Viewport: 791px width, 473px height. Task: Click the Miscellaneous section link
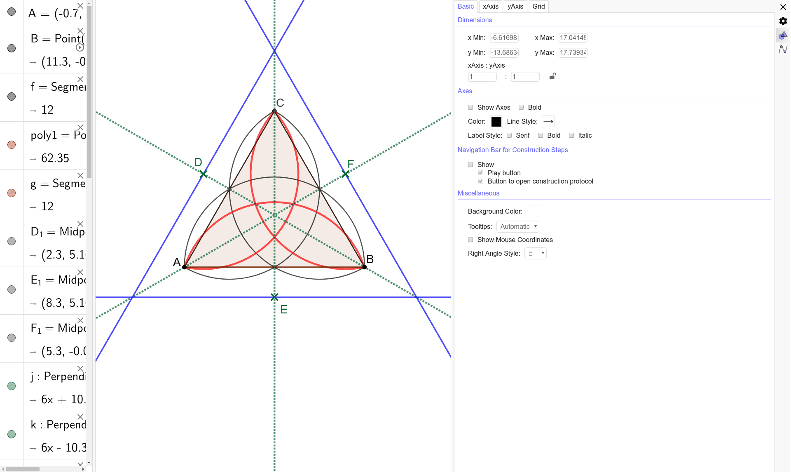478,193
